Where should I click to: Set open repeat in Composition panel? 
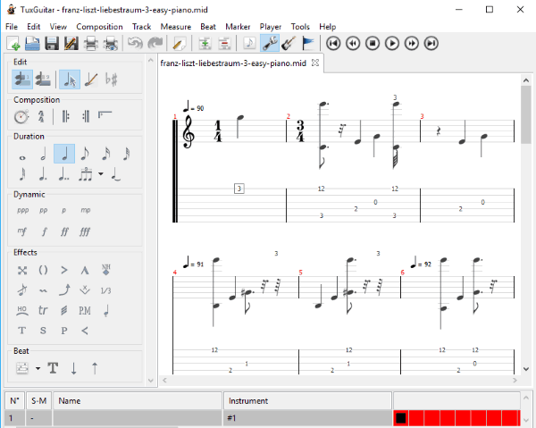pyautogui.click(x=65, y=116)
